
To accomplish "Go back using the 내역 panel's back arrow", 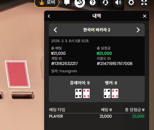I will (x=49, y=16).
